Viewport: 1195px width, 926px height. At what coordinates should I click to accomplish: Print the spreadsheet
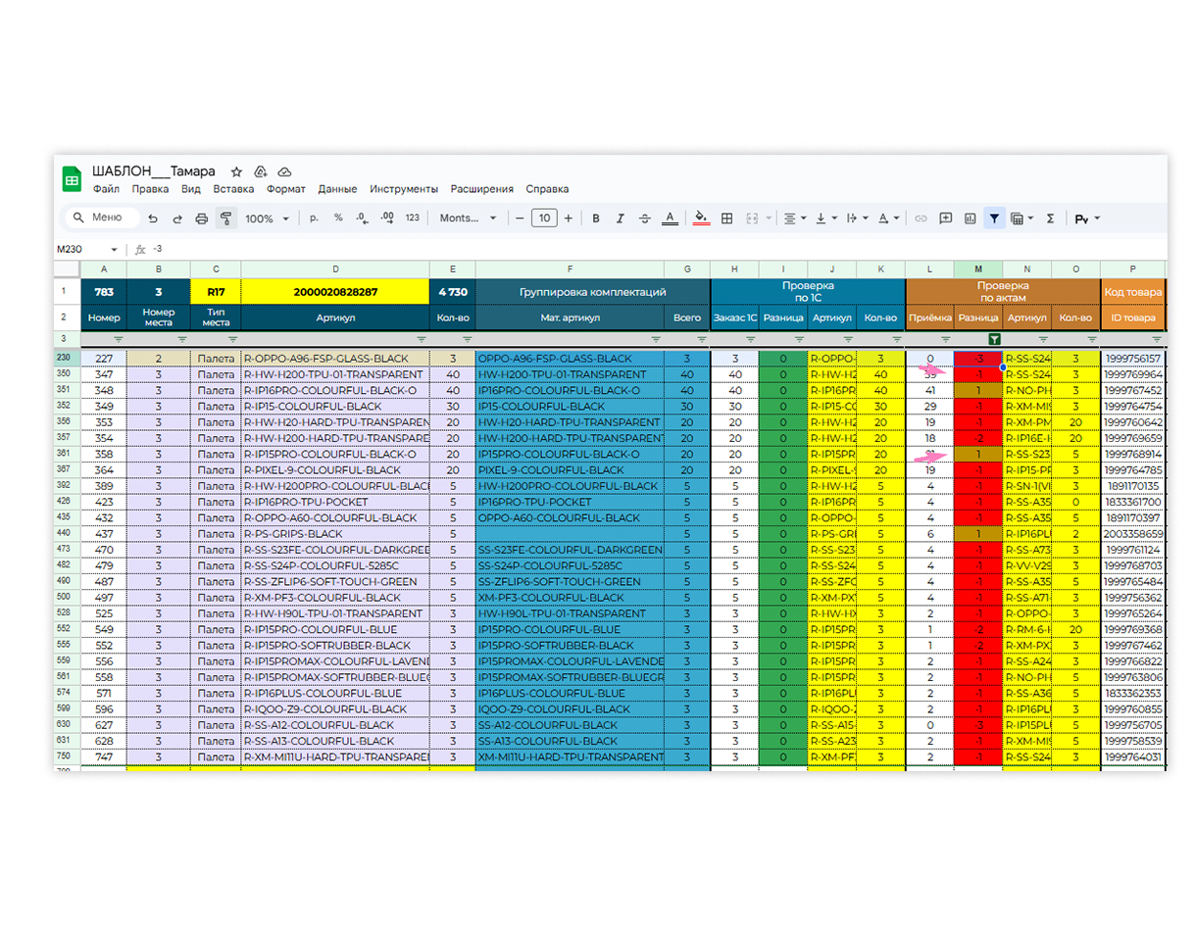tap(201, 219)
